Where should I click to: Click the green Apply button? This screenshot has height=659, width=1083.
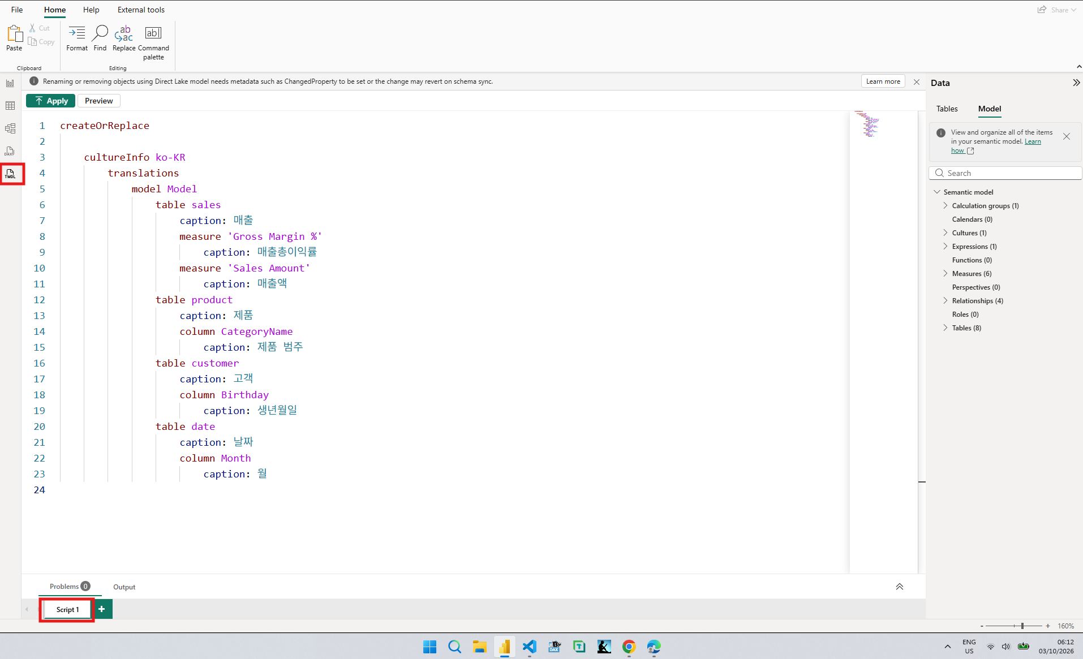(51, 101)
